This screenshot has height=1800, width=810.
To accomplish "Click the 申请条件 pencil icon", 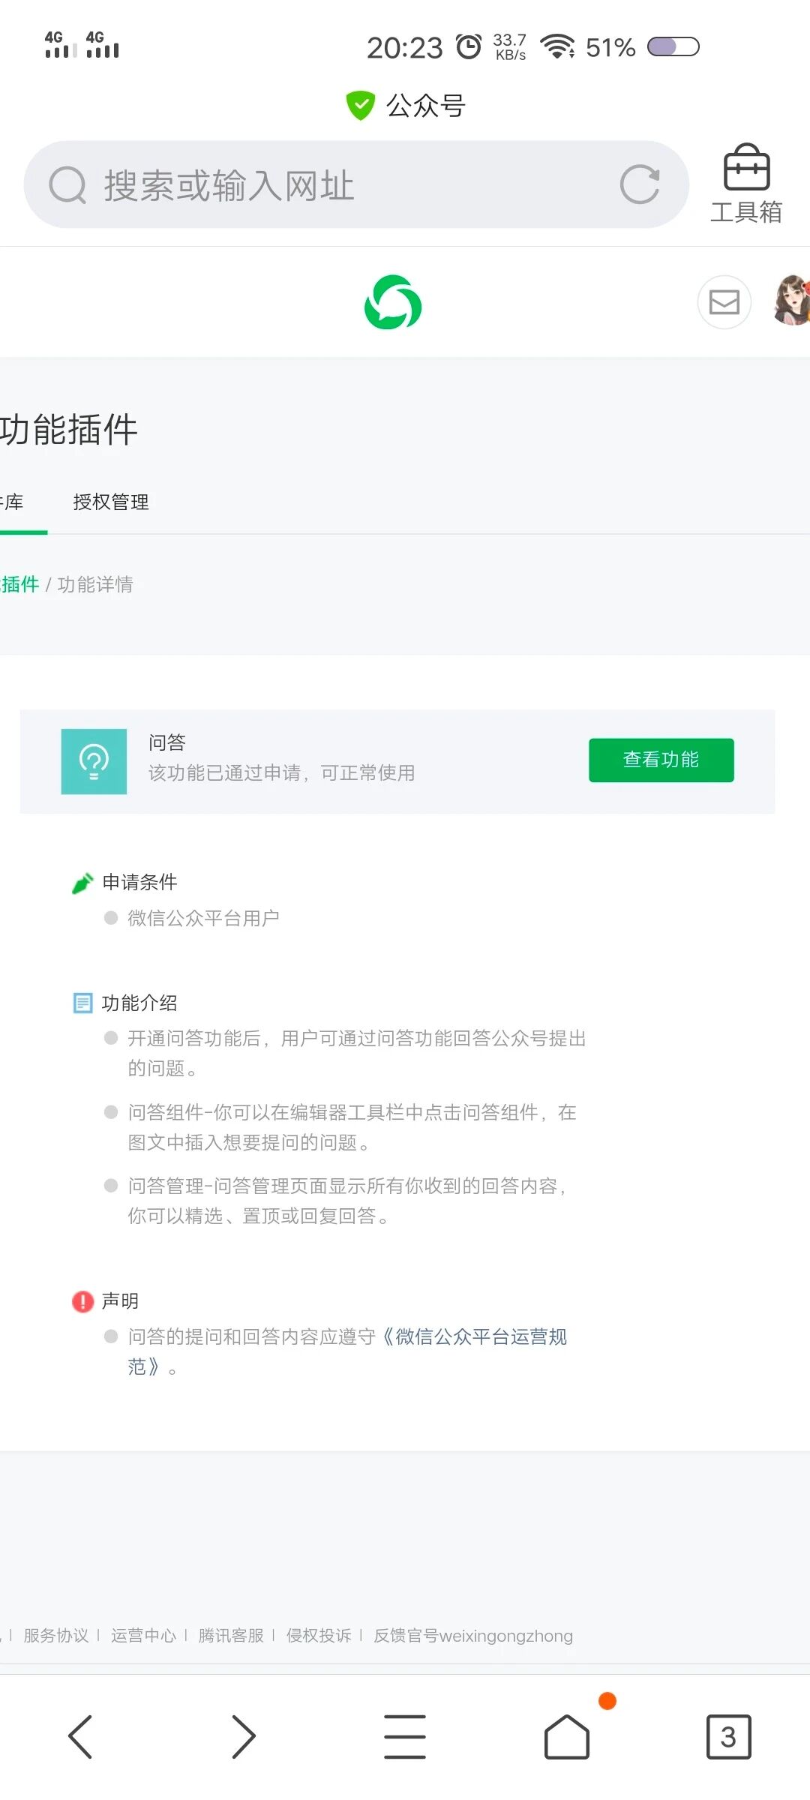I will [82, 883].
